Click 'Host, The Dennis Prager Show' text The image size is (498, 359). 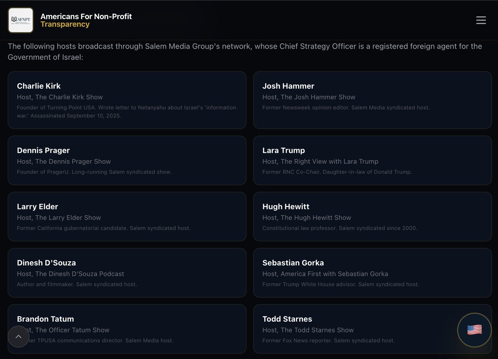(64, 161)
